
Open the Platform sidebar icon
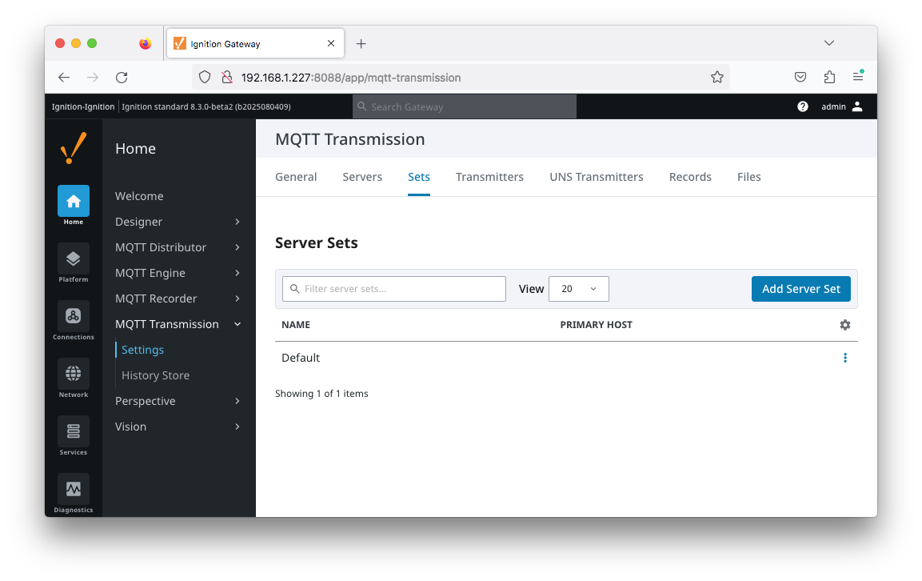pos(74,259)
